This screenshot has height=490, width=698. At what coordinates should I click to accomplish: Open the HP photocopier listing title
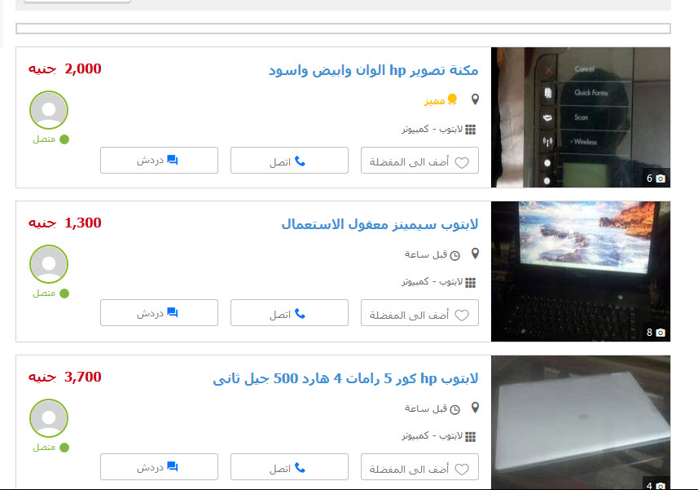click(x=374, y=70)
